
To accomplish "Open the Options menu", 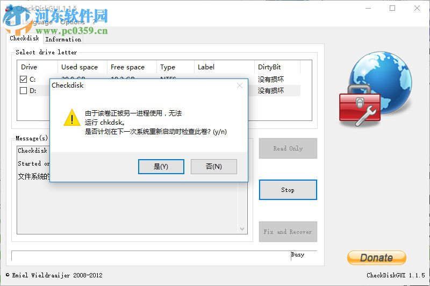I will pyautogui.click(x=73, y=22).
